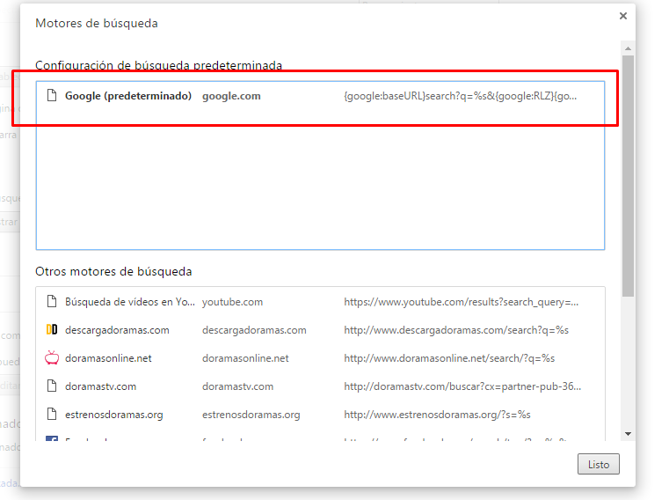The height and width of the screenshot is (500, 669).
Task: Click the Listo button
Action: coord(598,464)
